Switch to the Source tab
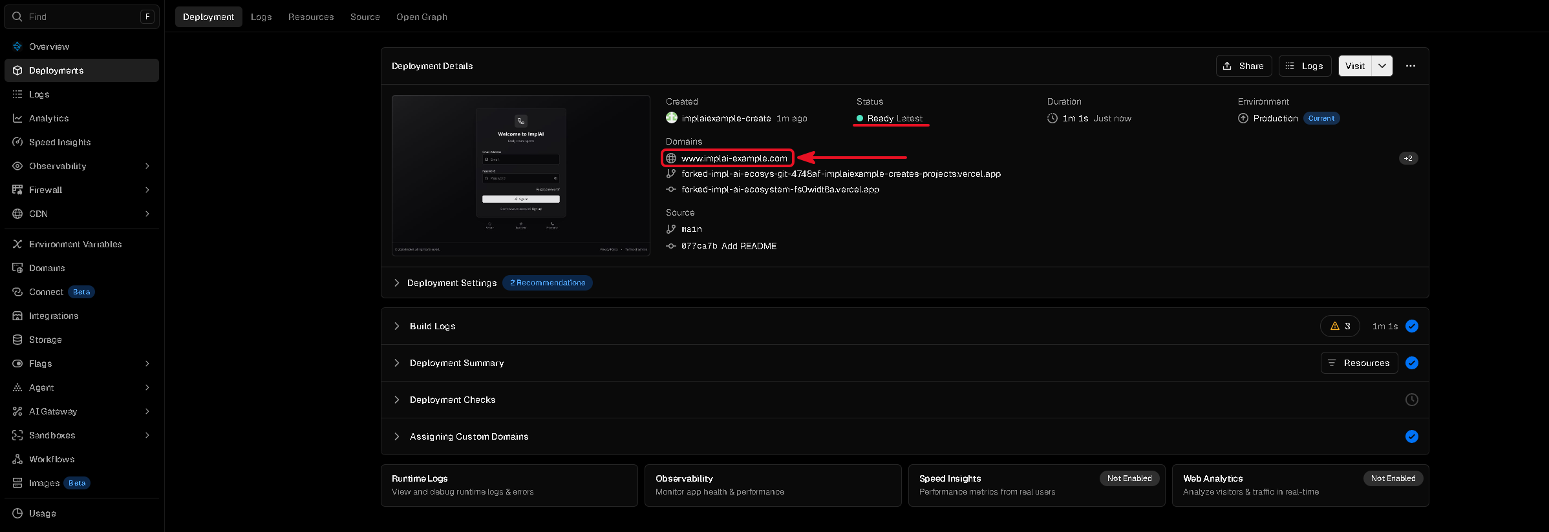Image resolution: width=1549 pixels, height=532 pixels. tap(365, 17)
